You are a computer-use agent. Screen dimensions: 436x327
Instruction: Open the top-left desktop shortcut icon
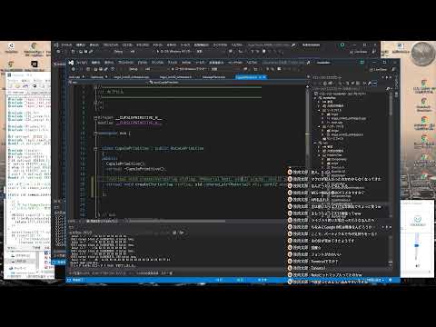click(x=11, y=47)
